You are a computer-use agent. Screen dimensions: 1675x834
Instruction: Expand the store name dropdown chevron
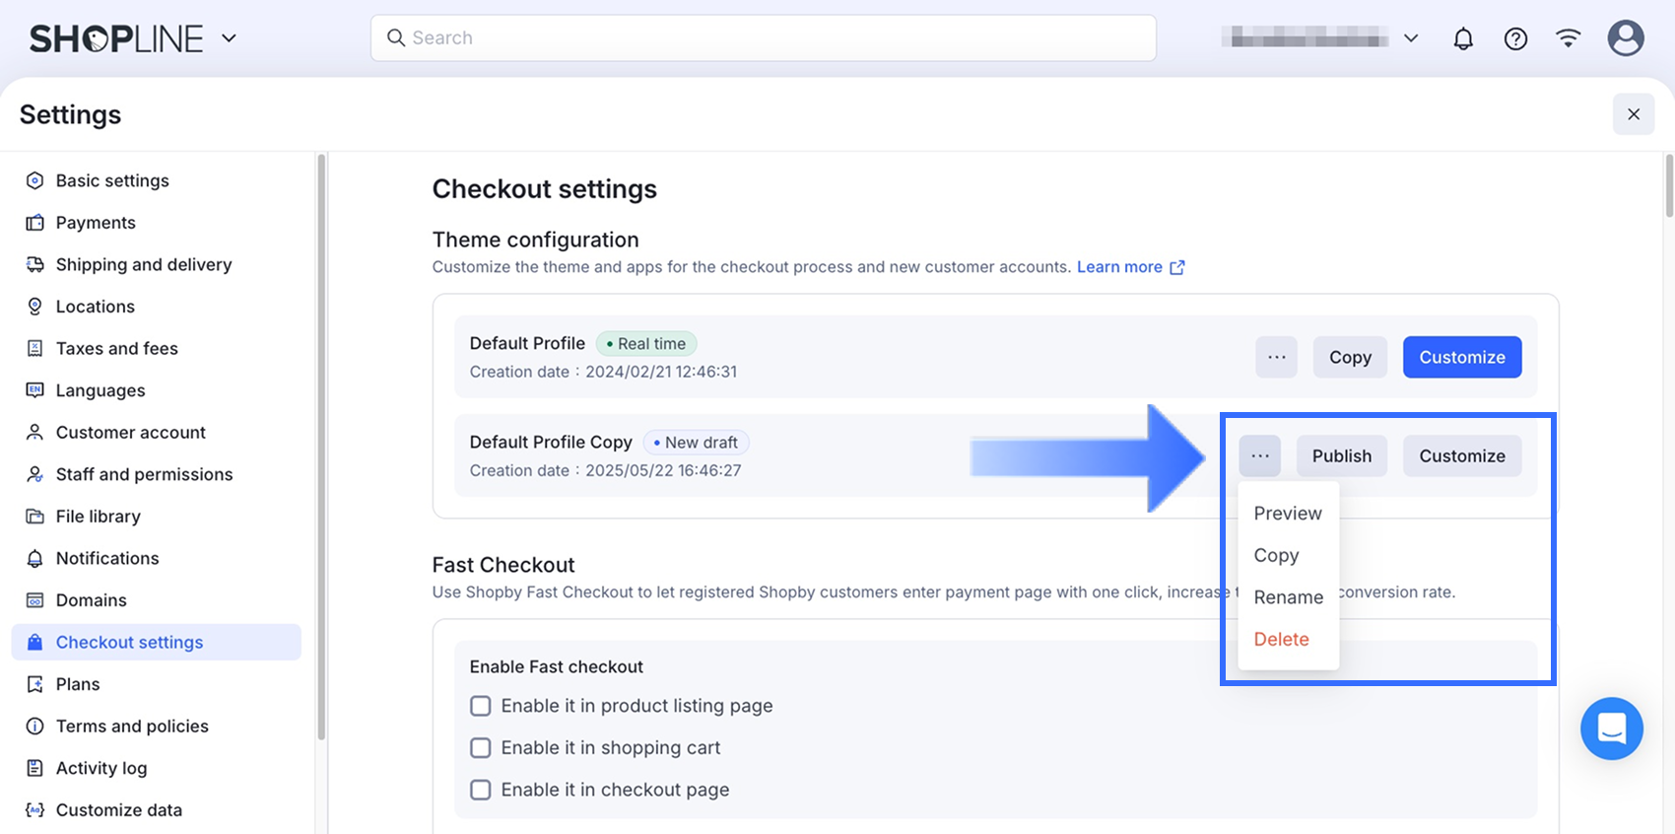pos(1411,38)
